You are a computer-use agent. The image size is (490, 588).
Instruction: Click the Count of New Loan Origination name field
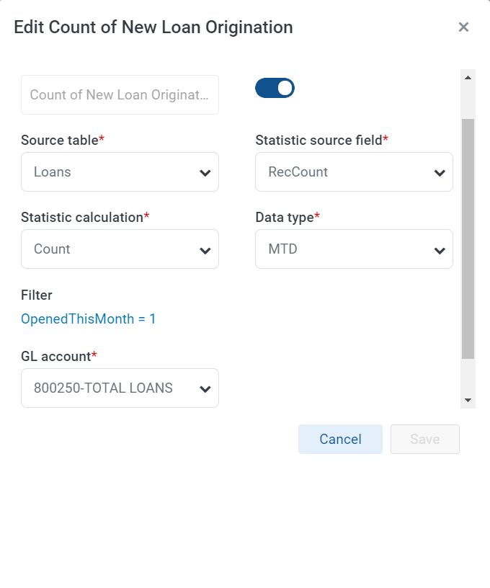[x=120, y=95]
